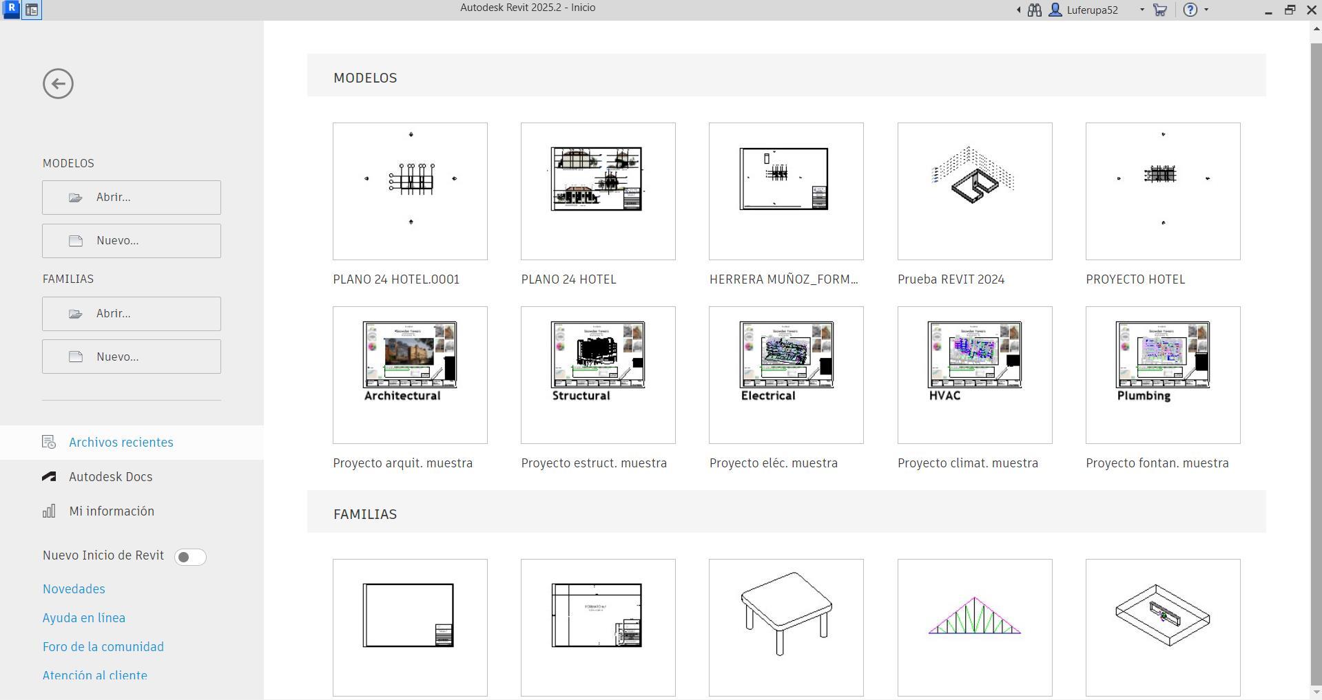This screenshot has width=1322, height=700.
Task: Click the Autodesk App Store cart icon
Action: (1160, 10)
